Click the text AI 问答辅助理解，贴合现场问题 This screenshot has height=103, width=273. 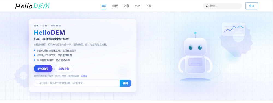(53, 60)
